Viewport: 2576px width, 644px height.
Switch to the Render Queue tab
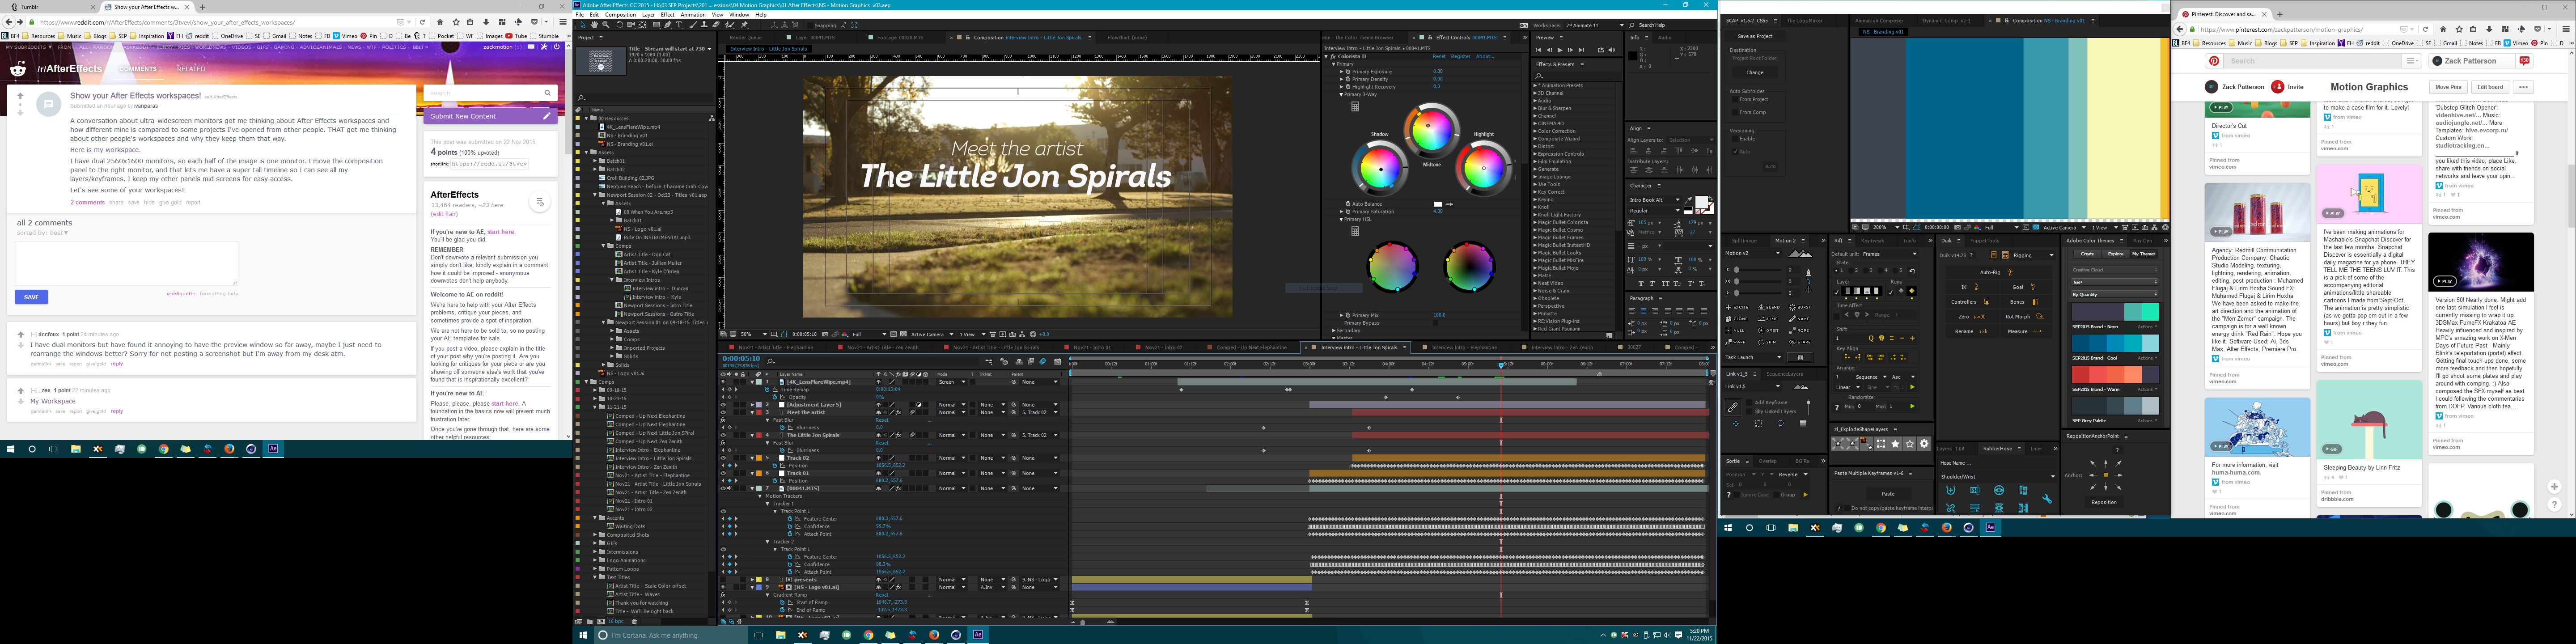[x=746, y=38]
